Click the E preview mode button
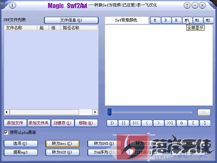 coord(155,20)
